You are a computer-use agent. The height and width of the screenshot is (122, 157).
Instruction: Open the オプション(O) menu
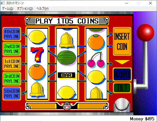point(25,9)
